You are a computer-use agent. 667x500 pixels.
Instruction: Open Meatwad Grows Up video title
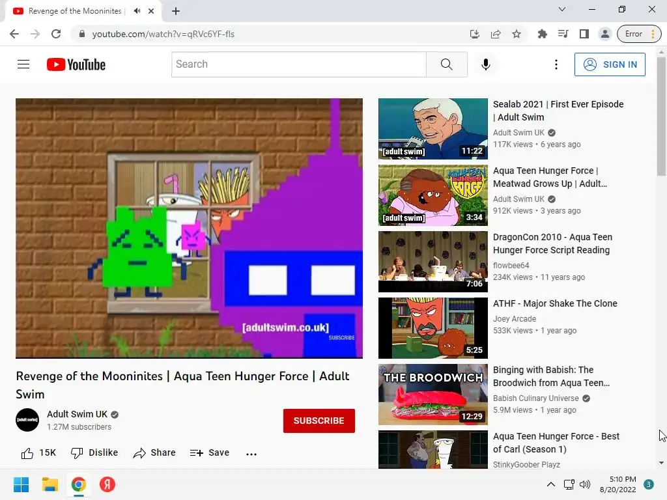click(x=550, y=177)
